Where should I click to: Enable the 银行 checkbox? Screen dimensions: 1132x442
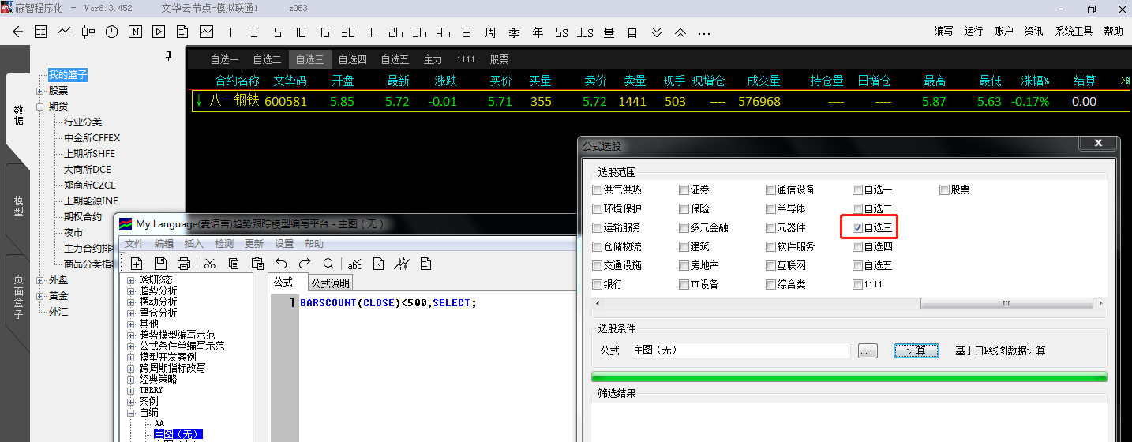[x=597, y=285]
